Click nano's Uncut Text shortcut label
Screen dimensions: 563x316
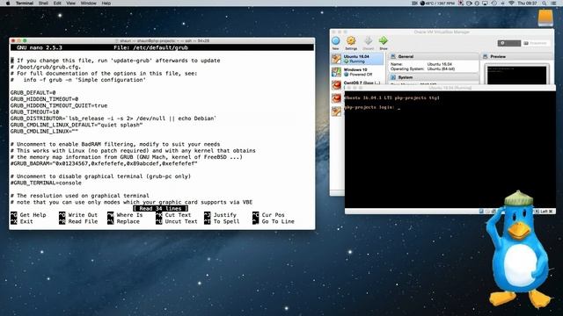point(181,222)
